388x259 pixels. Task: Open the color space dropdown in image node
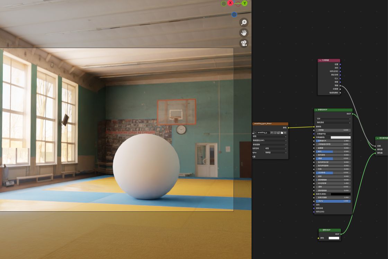click(x=276, y=149)
